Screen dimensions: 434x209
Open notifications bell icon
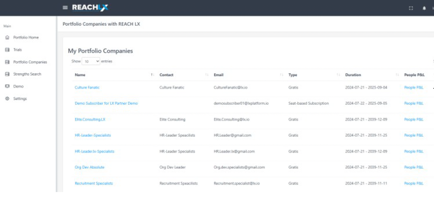click(424, 8)
